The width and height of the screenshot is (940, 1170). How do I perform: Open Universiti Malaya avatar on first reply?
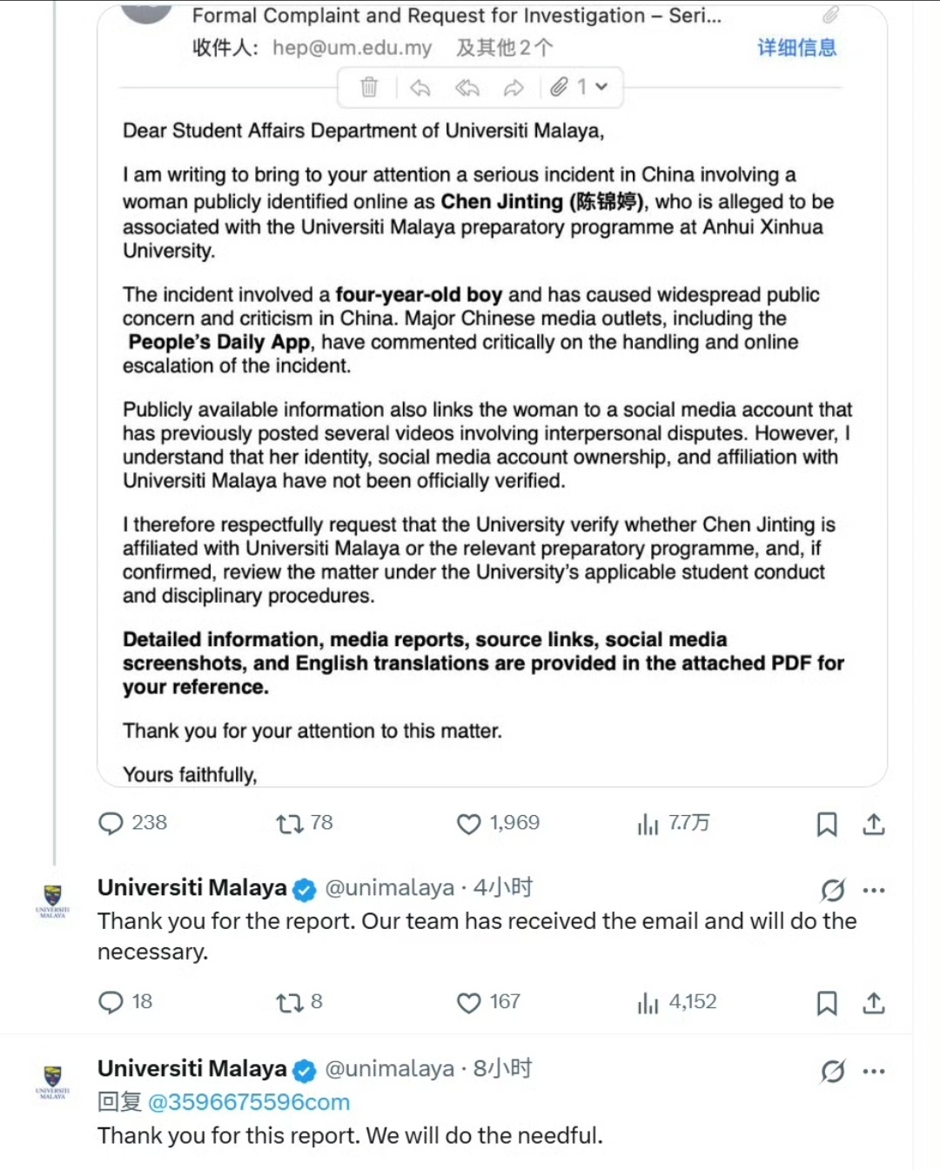53,901
